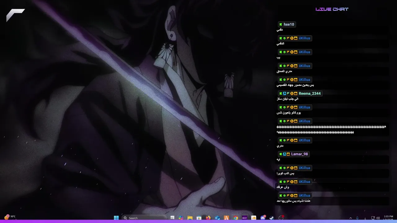Screen dimensions: 397x223
Task: Click the microphone tray icon
Action: click(357, 218)
